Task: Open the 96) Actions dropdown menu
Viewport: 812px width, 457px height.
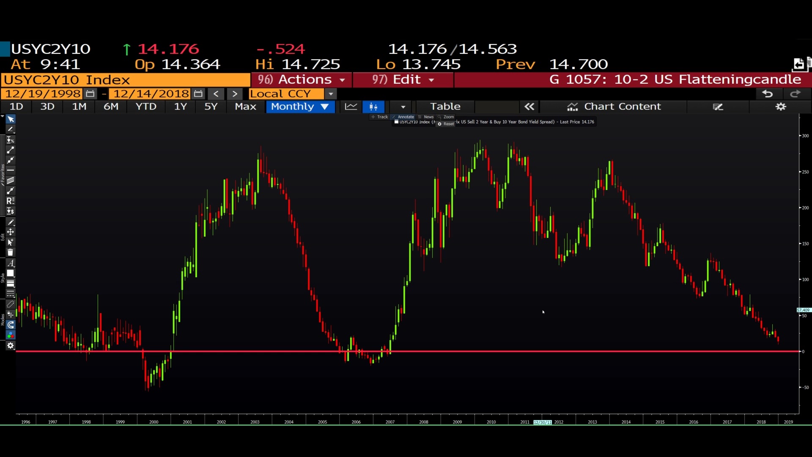Action: [x=301, y=80]
